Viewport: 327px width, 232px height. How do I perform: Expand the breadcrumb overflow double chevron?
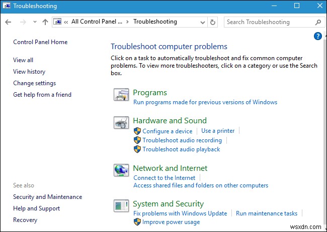point(66,22)
